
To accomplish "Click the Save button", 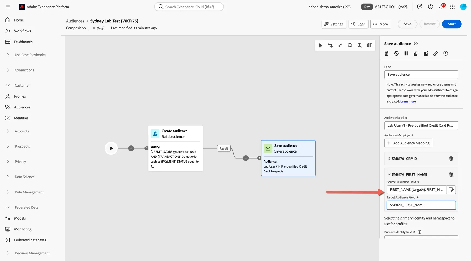I will (x=407, y=24).
